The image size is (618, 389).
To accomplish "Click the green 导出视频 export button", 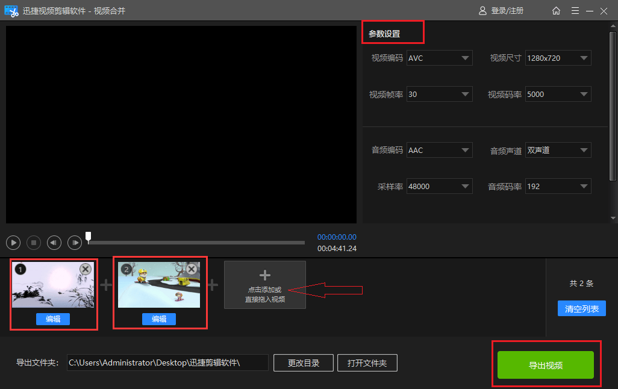I will pyautogui.click(x=546, y=366).
